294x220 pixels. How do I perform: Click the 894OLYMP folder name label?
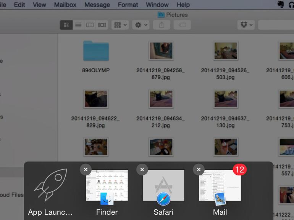click(x=96, y=70)
